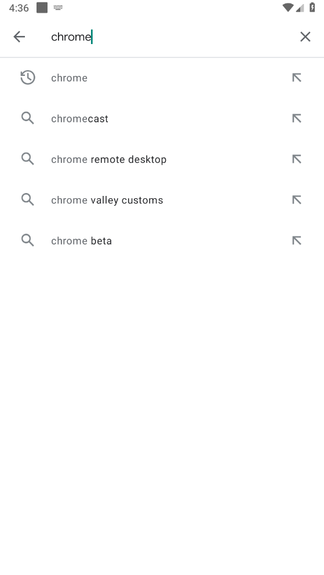Select the 'chromecast' suggestion
Viewport: 324px width, 575px height.
(162, 118)
